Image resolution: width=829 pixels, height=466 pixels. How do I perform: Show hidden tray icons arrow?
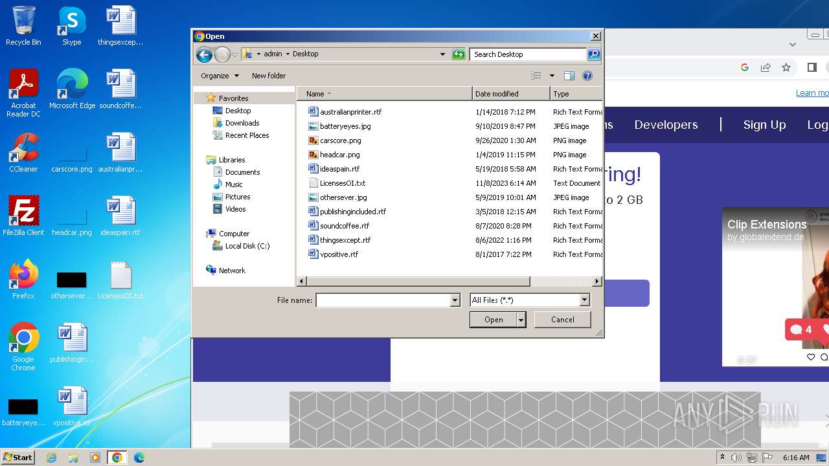(723, 458)
